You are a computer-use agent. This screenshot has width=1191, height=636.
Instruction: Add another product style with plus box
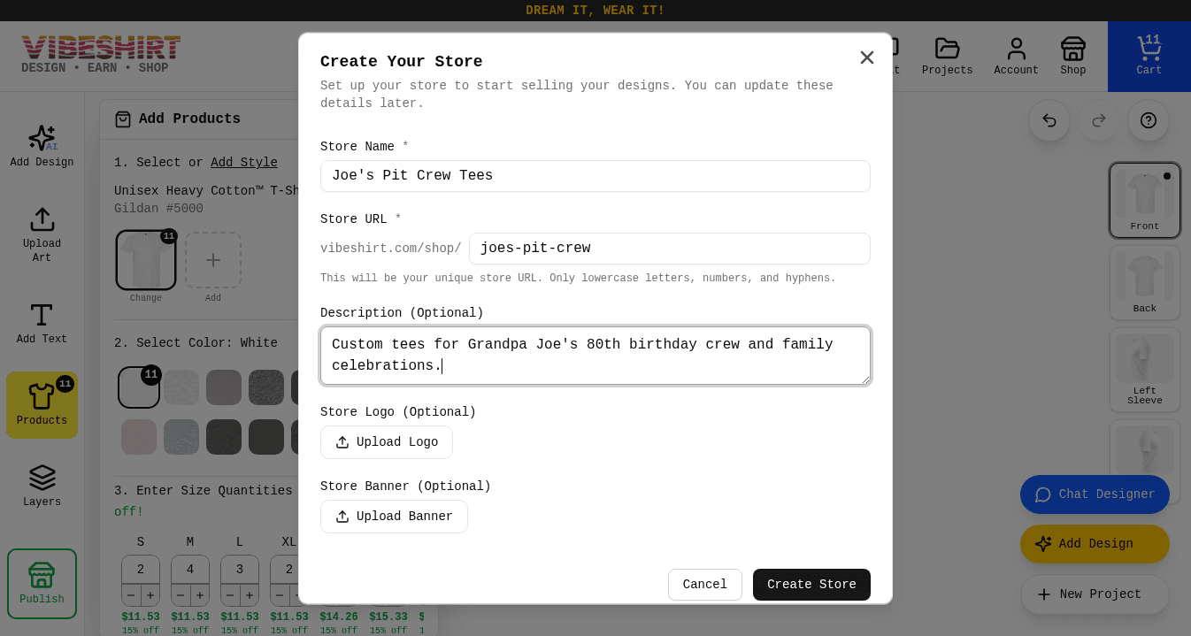tap(213, 260)
